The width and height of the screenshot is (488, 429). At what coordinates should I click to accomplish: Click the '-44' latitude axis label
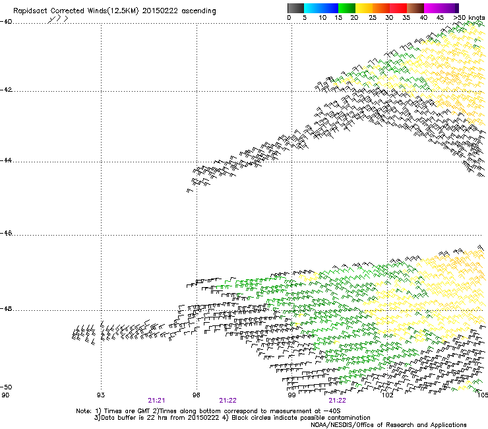coord(6,160)
